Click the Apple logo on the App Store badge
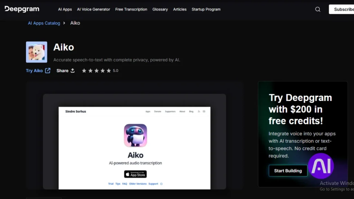Screen dimensions: 354x199 pos(128,174)
